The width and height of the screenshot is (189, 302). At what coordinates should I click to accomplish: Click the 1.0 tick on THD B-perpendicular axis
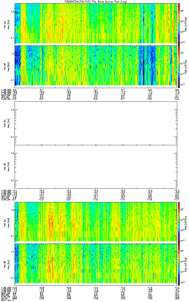(12, 110)
